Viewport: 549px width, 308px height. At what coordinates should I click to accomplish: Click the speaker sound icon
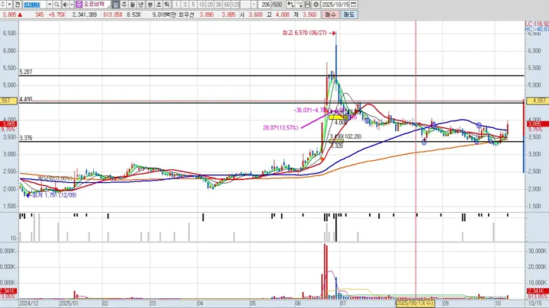[66, 5]
